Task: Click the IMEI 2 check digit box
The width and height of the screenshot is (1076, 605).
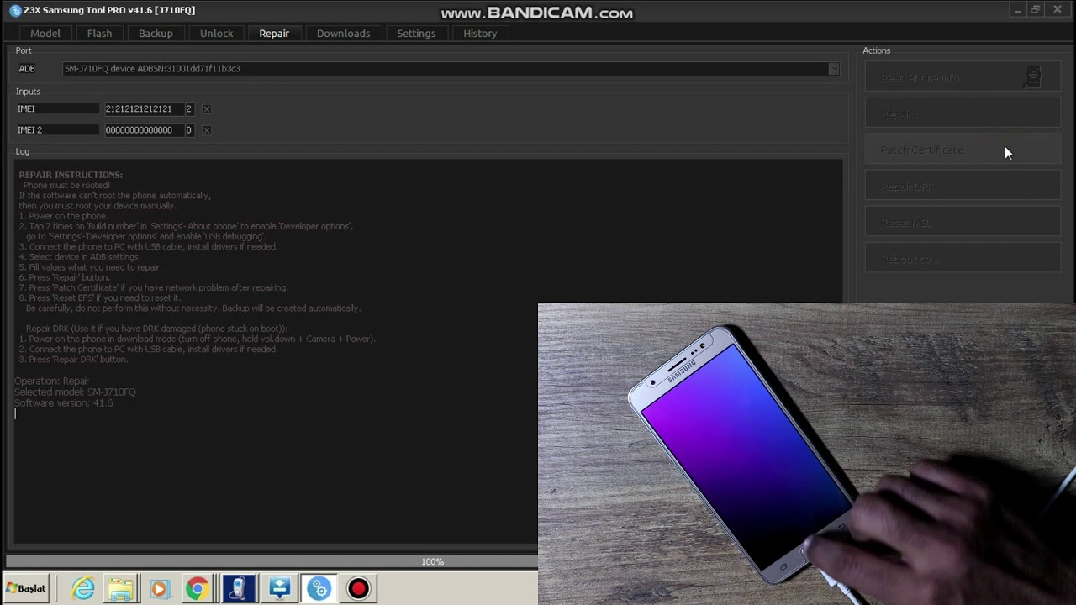Action: coord(188,130)
